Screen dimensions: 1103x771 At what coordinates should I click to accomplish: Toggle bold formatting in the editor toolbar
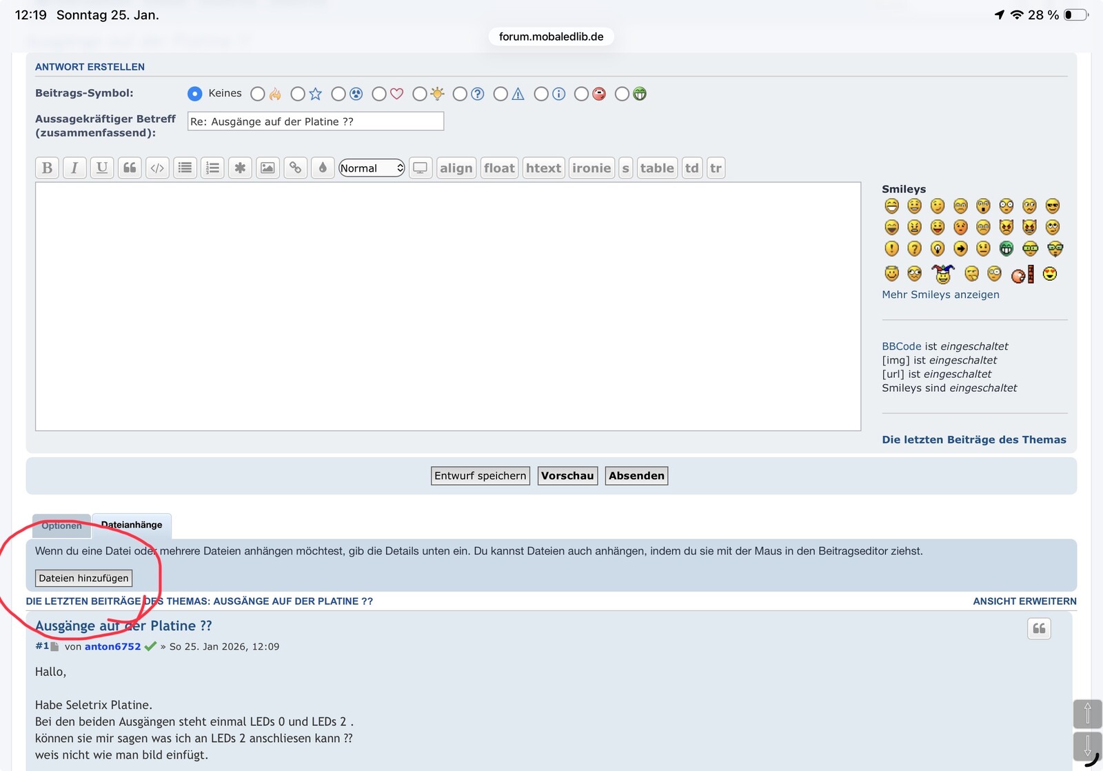[x=47, y=168]
